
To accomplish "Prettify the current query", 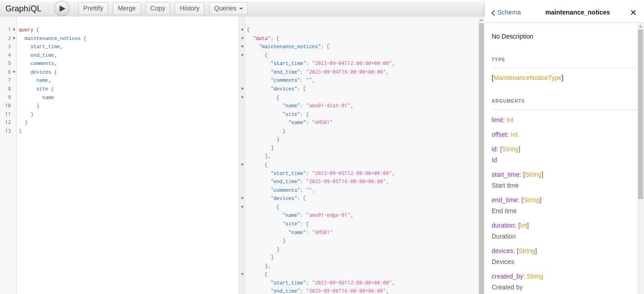I will coord(93,8).
